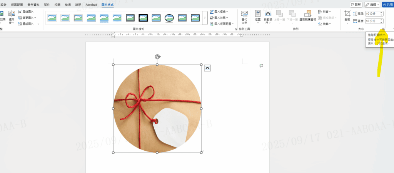
Task: Increase the width (寬度) spinner value
Action: [x=381, y=19]
